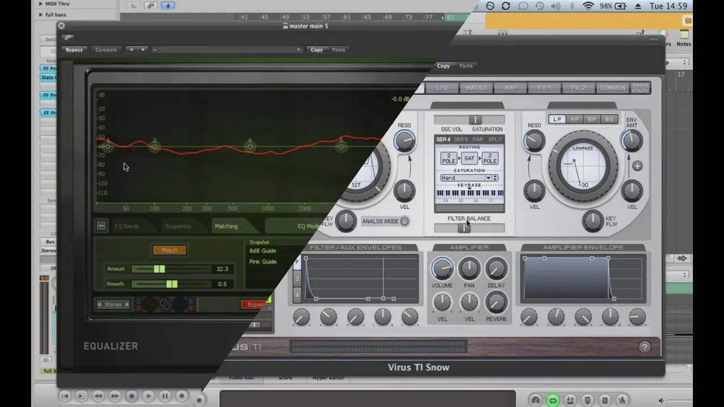The image size is (724, 407).
Task: Change the Stereo channel mode selector
Action: 113,305
